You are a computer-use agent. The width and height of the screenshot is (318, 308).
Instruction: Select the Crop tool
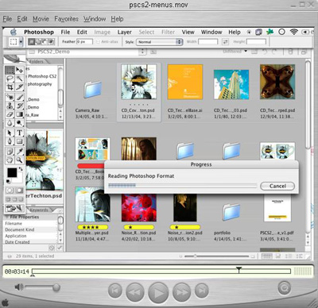click(10, 87)
